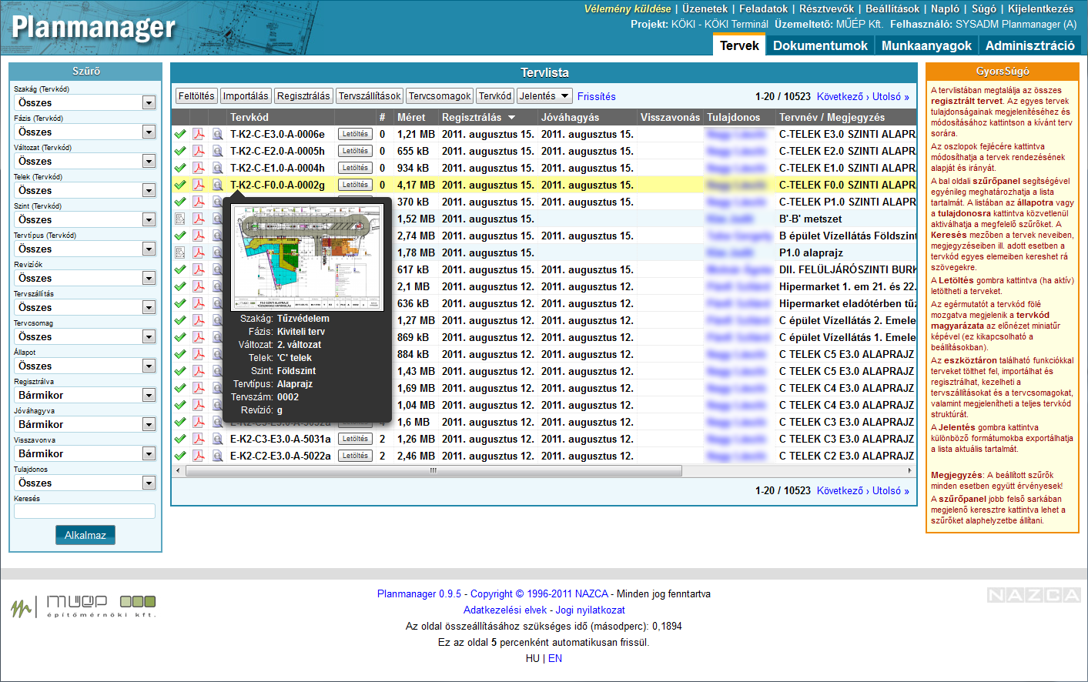Open PDF icon in highlighted T-K2-C-F0.0-A-0002g row

coord(198,185)
